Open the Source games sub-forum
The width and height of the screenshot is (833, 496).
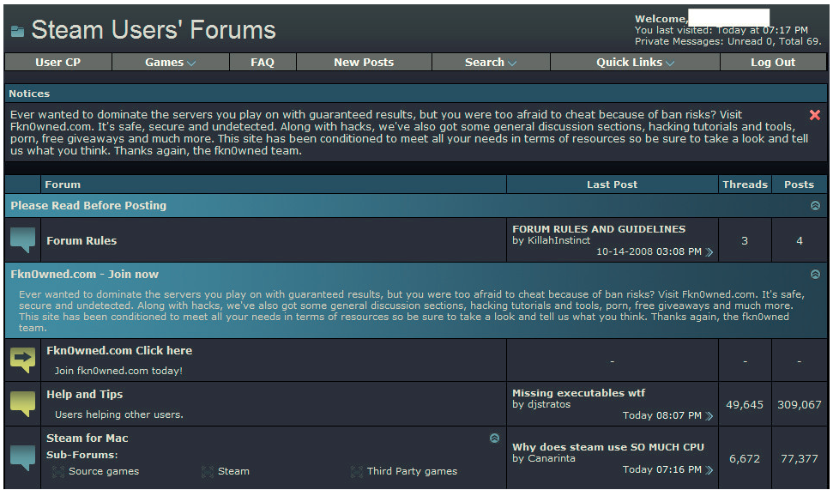(x=104, y=472)
